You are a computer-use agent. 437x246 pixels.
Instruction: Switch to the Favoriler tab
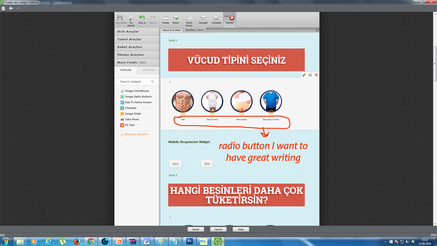[149, 70]
